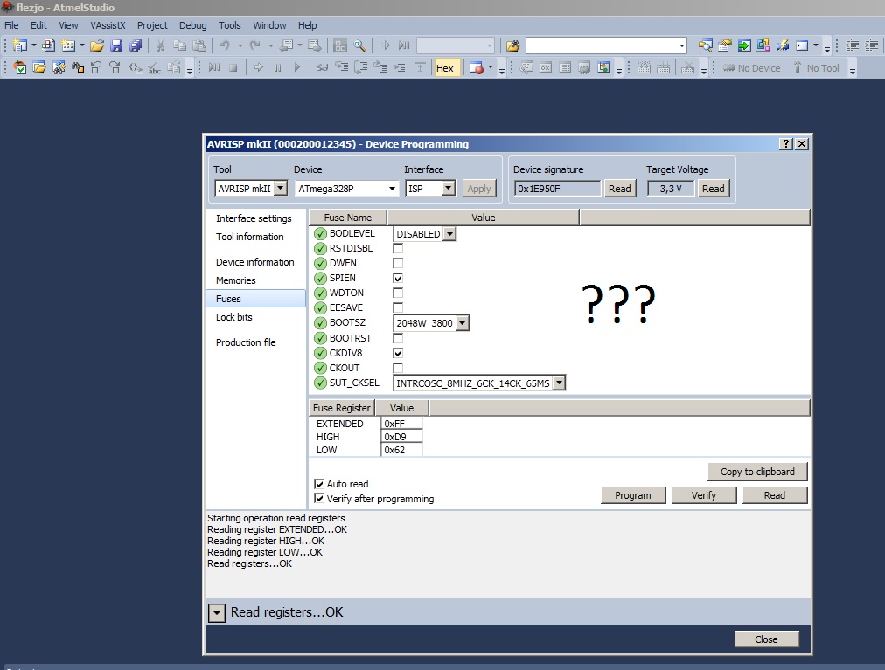Click the No Tool toolbar item
Image resolution: width=885 pixels, height=670 pixels.
tap(815, 68)
